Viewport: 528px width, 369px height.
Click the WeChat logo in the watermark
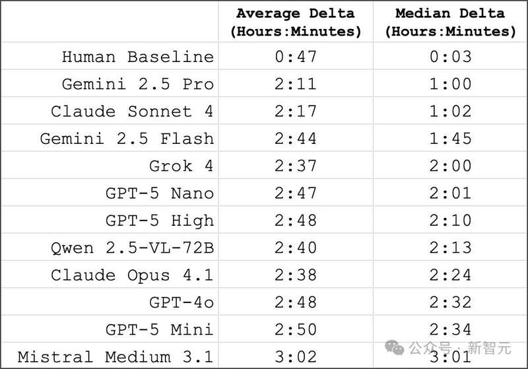pos(395,348)
